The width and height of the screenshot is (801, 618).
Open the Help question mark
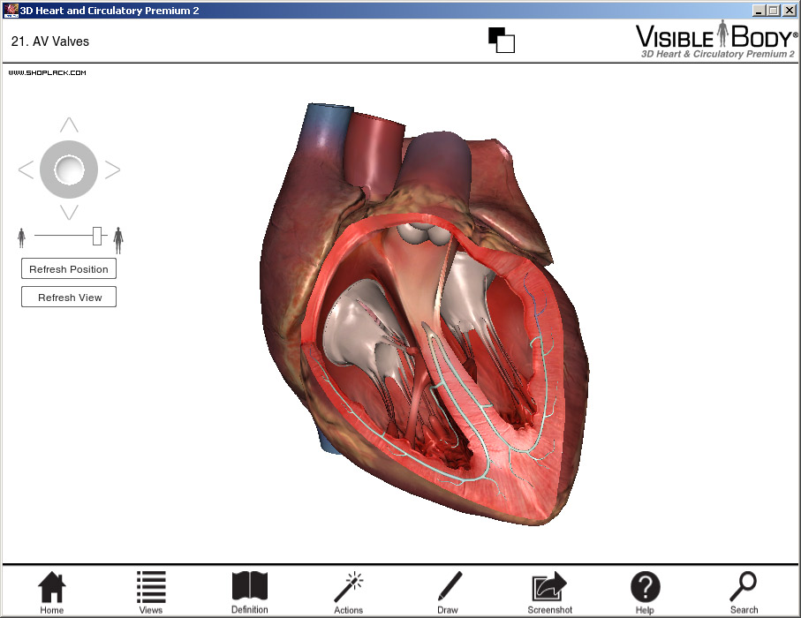pos(646,592)
